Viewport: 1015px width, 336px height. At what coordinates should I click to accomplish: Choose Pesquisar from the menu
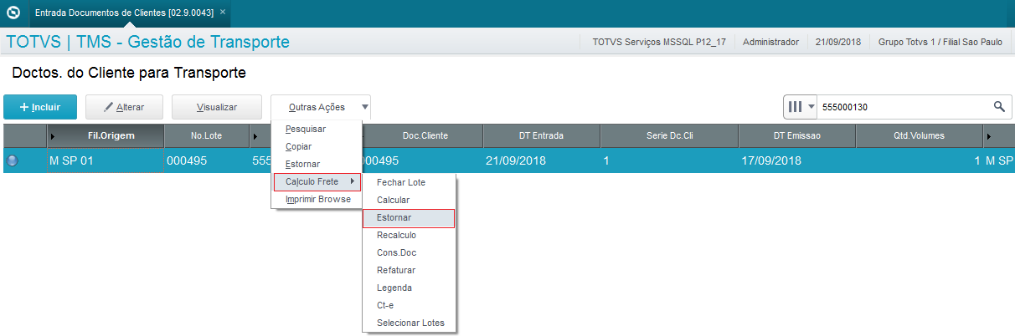point(316,129)
